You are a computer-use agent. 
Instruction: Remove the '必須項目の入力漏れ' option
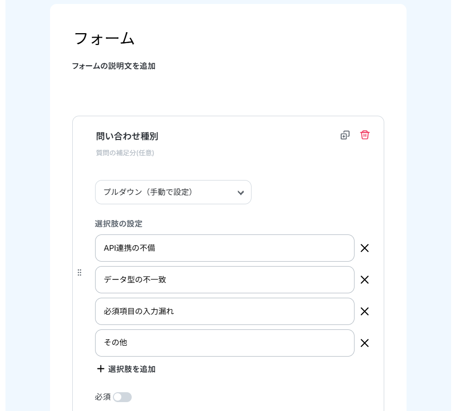[x=364, y=312]
